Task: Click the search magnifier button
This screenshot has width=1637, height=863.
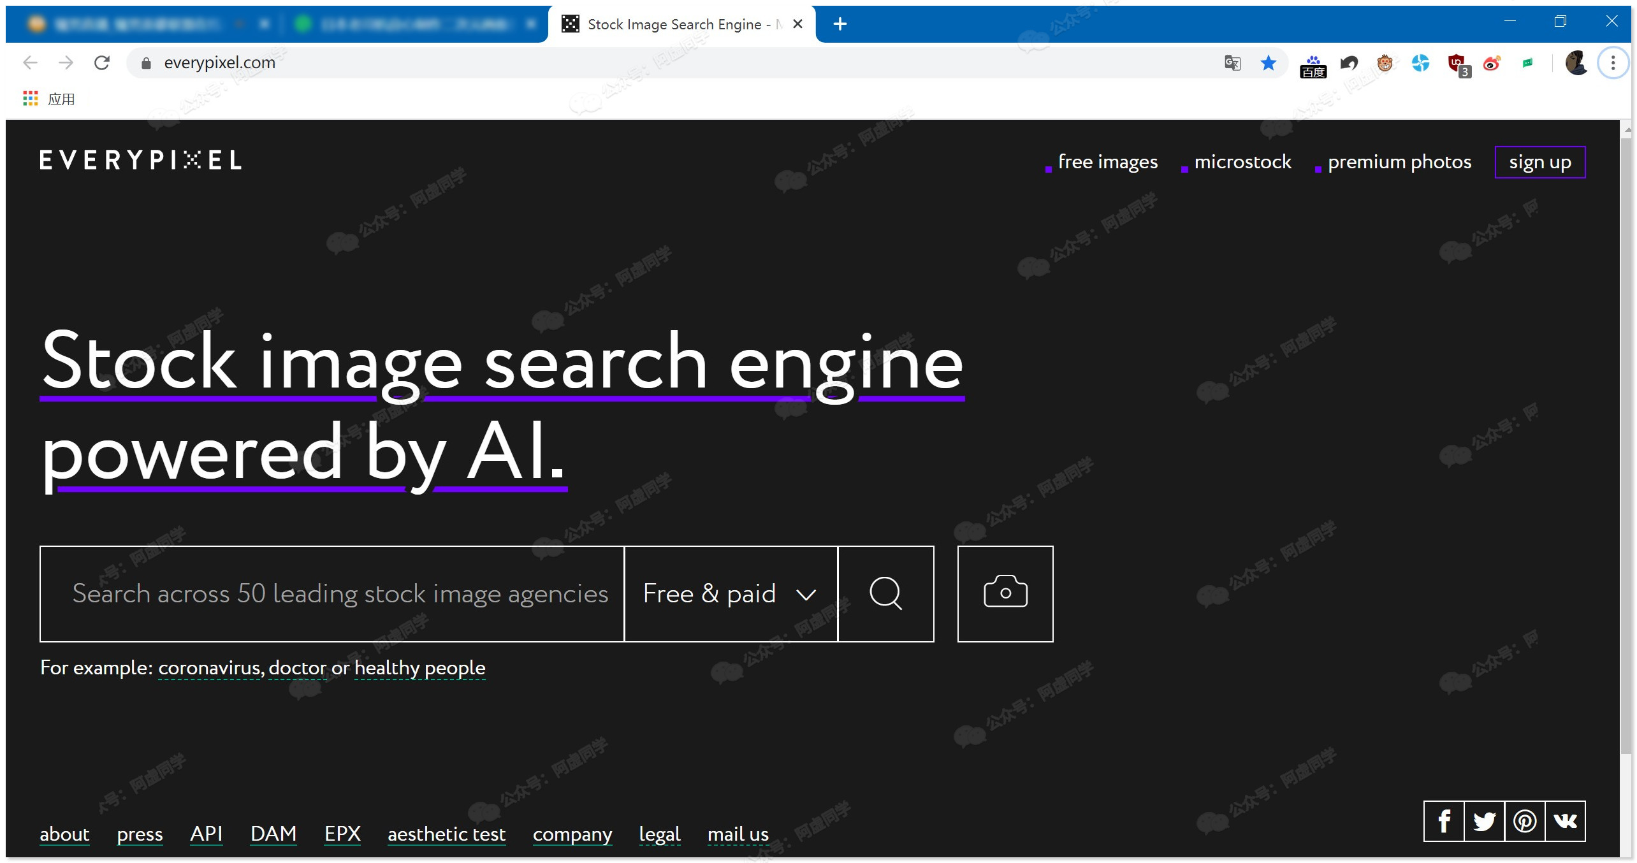Action: [x=885, y=593]
